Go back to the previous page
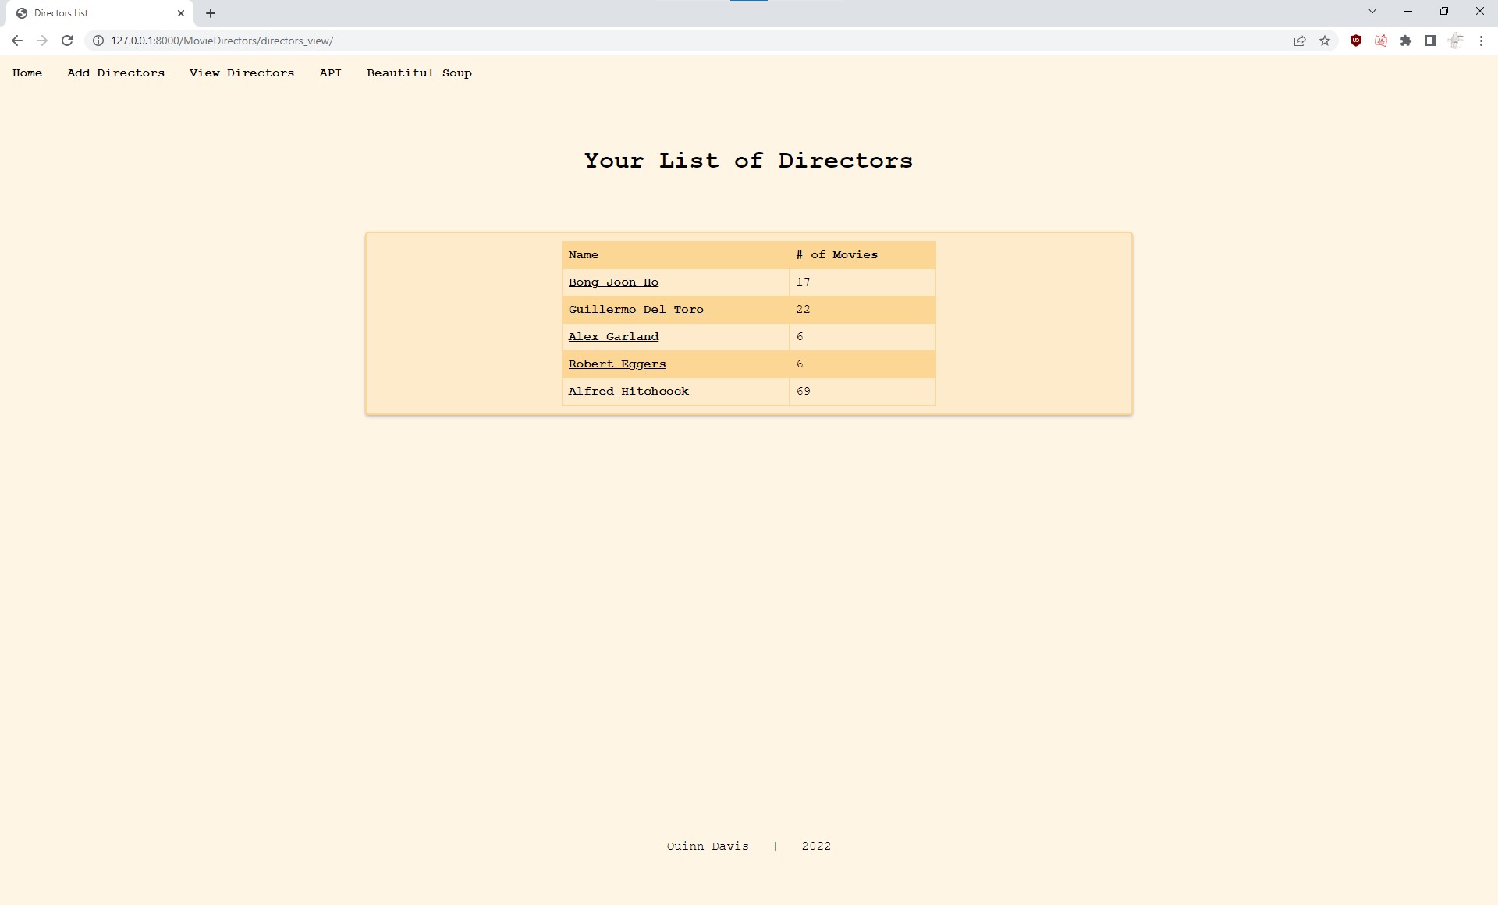The width and height of the screenshot is (1498, 905). [17, 41]
